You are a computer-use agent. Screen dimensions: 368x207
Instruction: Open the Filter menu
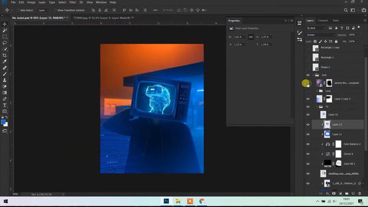[72, 2]
